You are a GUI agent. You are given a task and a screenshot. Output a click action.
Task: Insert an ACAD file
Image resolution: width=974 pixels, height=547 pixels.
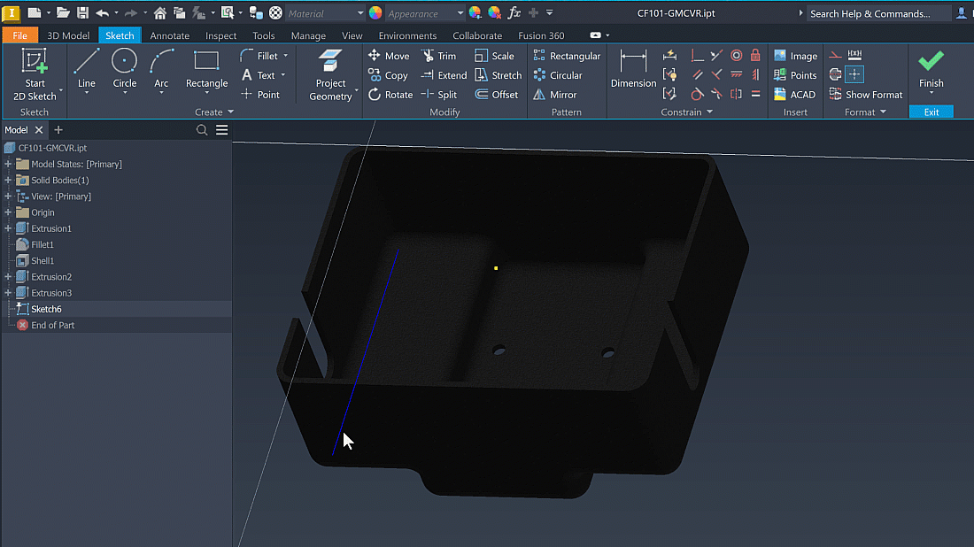tap(794, 95)
